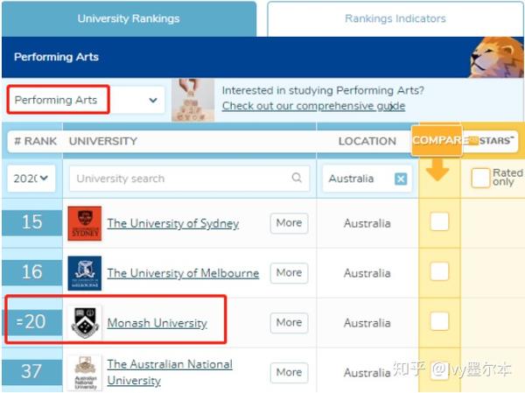Image resolution: width=525 pixels, height=393 pixels.
Task: Focus the University search field
Action: click(x=189, y=179)
